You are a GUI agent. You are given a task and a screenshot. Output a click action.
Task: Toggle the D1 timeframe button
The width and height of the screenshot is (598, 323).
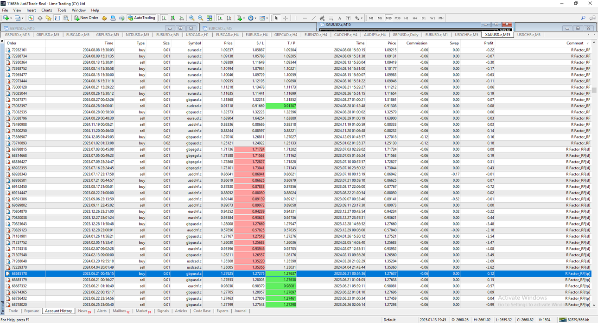(x=424, y=18)
